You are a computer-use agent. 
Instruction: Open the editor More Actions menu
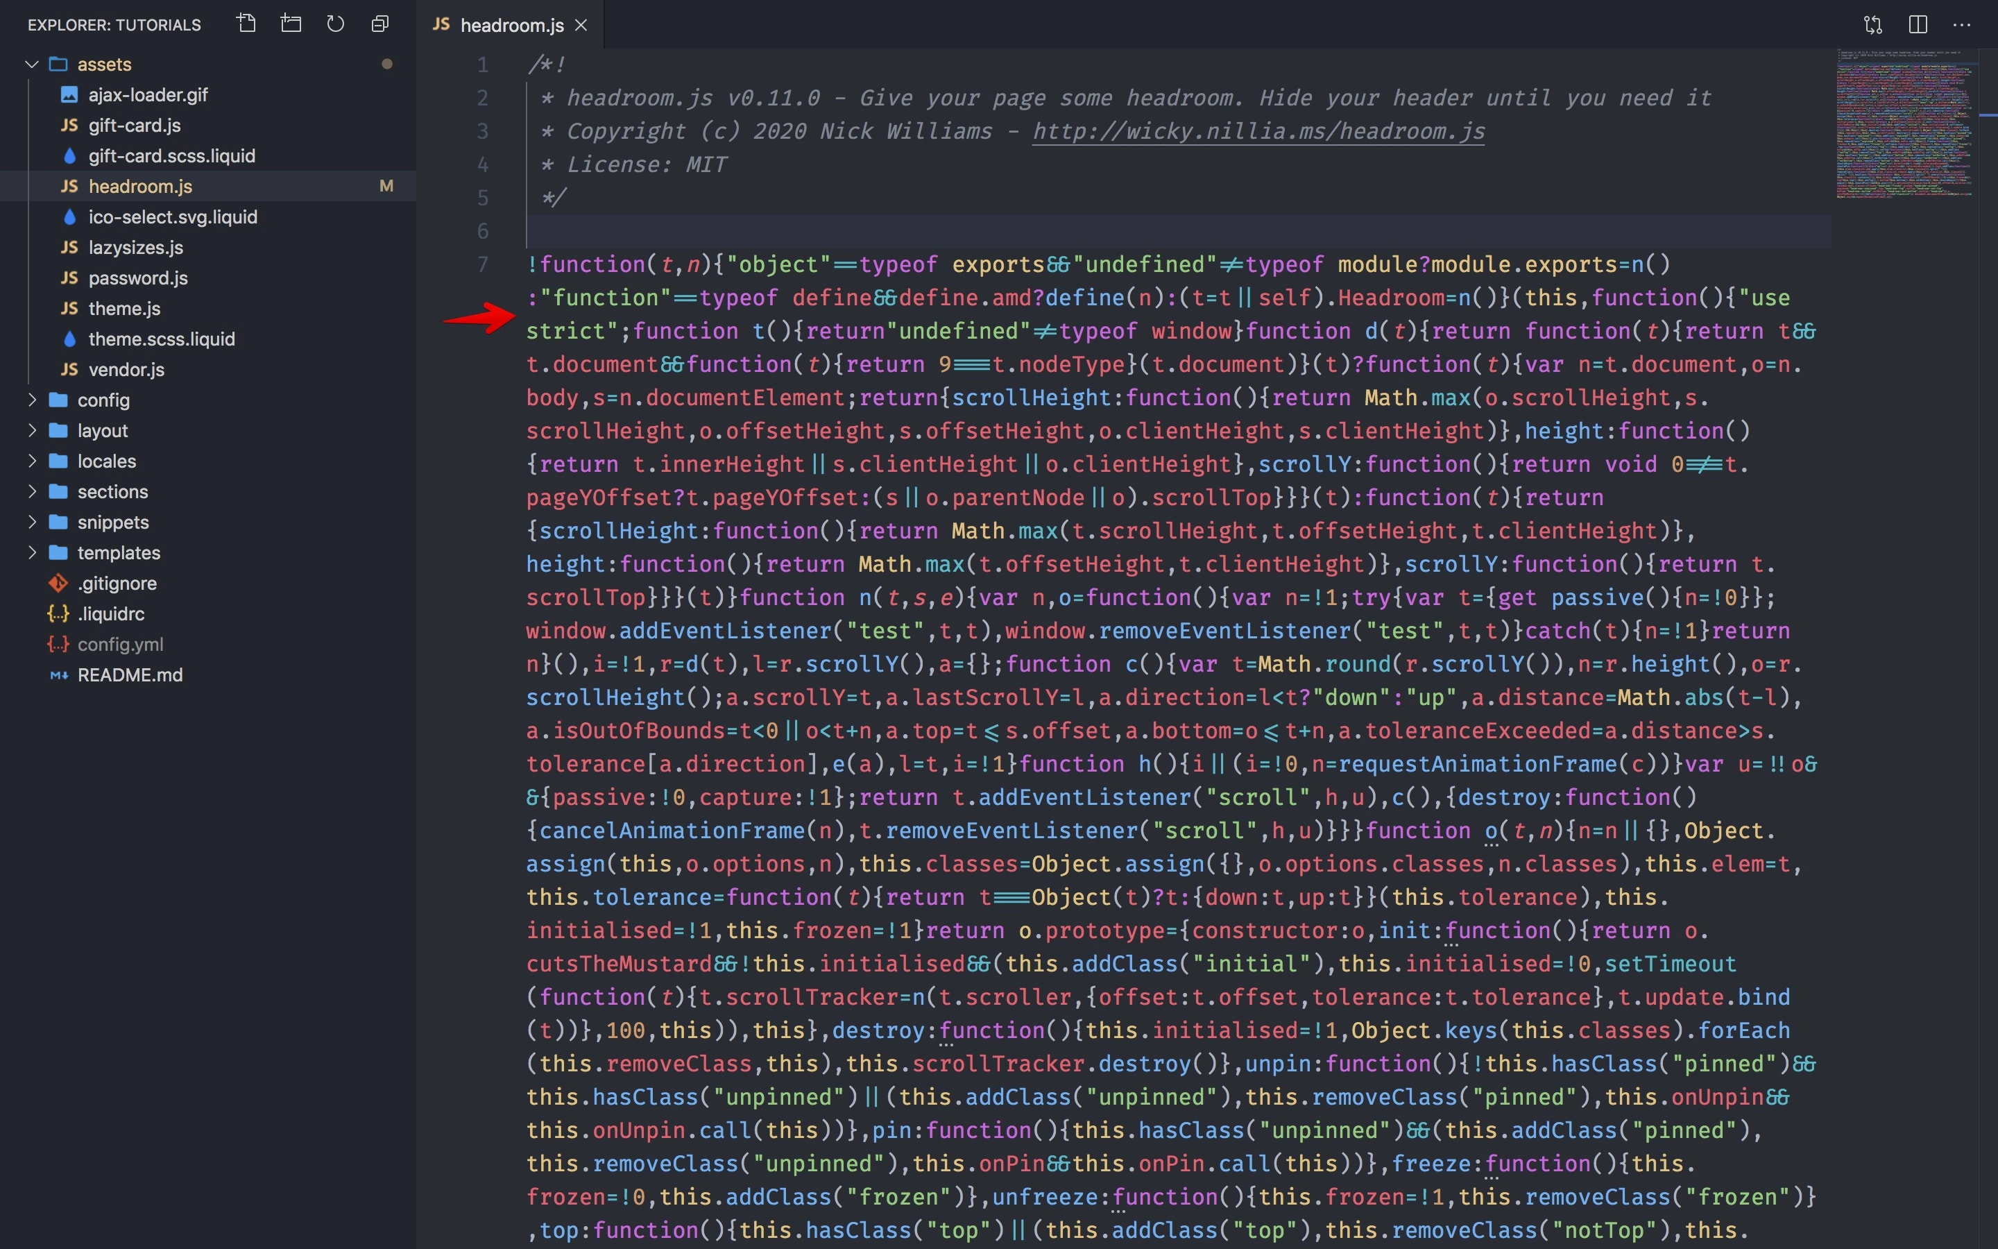point(1962,25)
